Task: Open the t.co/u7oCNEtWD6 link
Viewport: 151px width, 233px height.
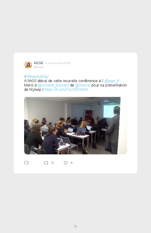Action: [x=66, y=89]
